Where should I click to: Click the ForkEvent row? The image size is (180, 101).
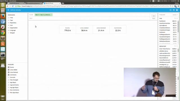pyautogui.click(x=168, y=32)
